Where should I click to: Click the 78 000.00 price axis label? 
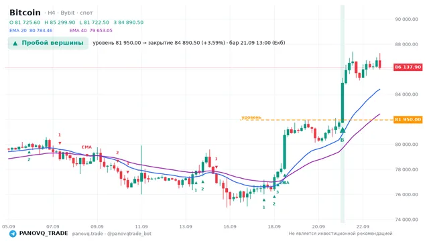click(407, 169)
